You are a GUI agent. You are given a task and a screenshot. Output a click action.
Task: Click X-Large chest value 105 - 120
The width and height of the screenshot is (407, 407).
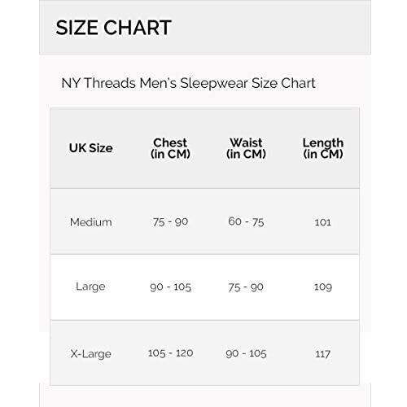click(170, 353)
